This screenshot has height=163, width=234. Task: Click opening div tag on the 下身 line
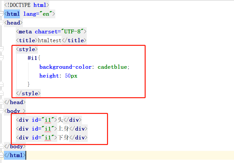22,137
